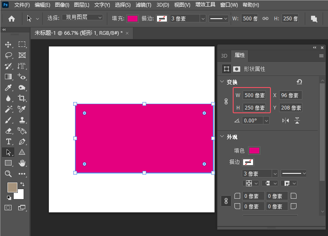Select the Hand tool
Screen dimensions: 328x236
click(x=22, y=163)
